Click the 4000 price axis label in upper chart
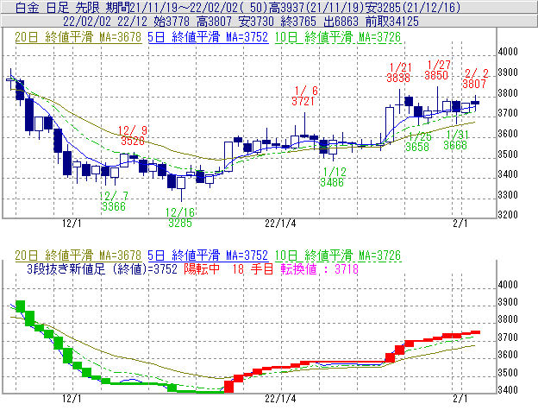The width and height of the screenshot is (538, 410). click(508, 52)
